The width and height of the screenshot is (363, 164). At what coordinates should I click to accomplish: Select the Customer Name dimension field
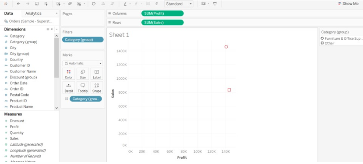[x=23, y=71]
